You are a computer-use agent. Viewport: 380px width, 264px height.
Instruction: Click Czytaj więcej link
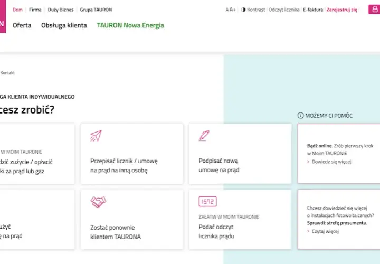tap(325, 231)
